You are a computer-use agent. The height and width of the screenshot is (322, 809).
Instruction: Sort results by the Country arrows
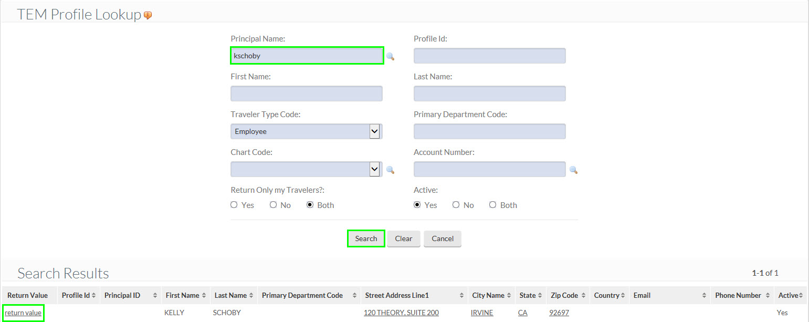(623, 296)
